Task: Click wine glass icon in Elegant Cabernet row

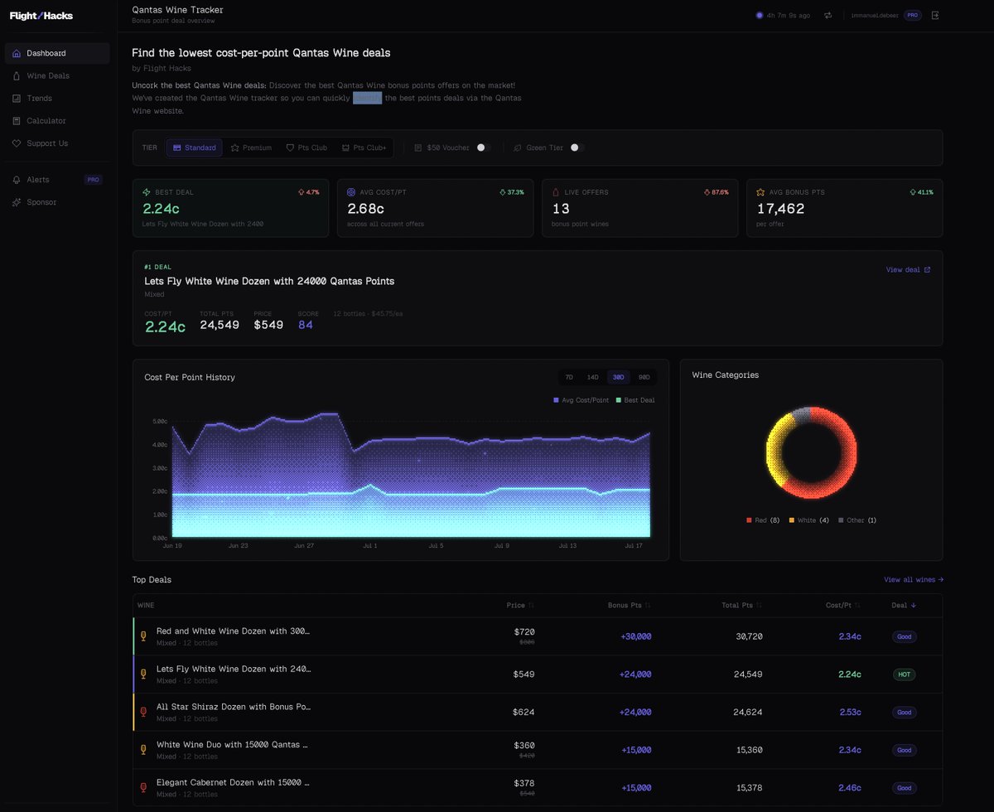Action: pos(143,787)
